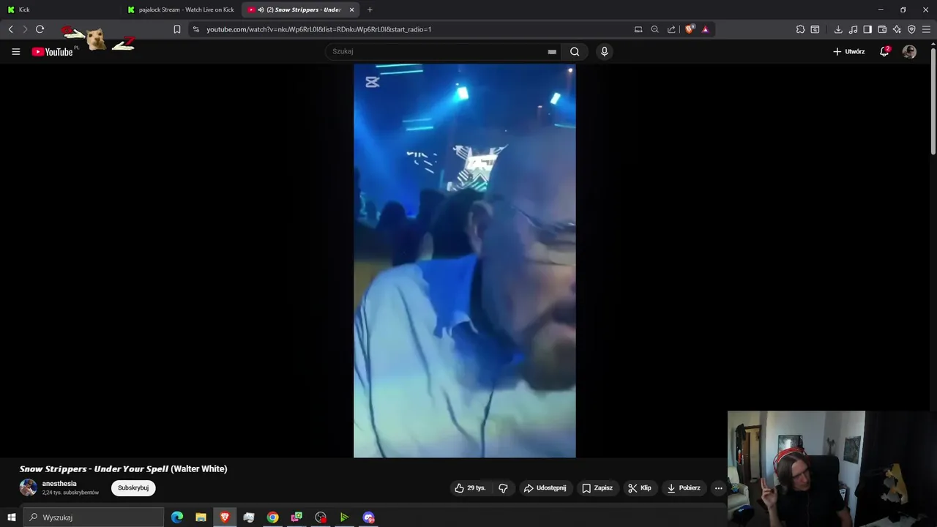937x527 pixels.
Task: Open the Utwórz create menu
Action: coord(849,51)
